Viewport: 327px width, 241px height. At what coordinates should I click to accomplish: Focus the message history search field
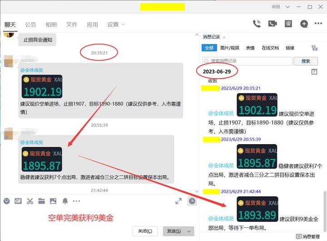pyautogui.click(x=248, y=61)
